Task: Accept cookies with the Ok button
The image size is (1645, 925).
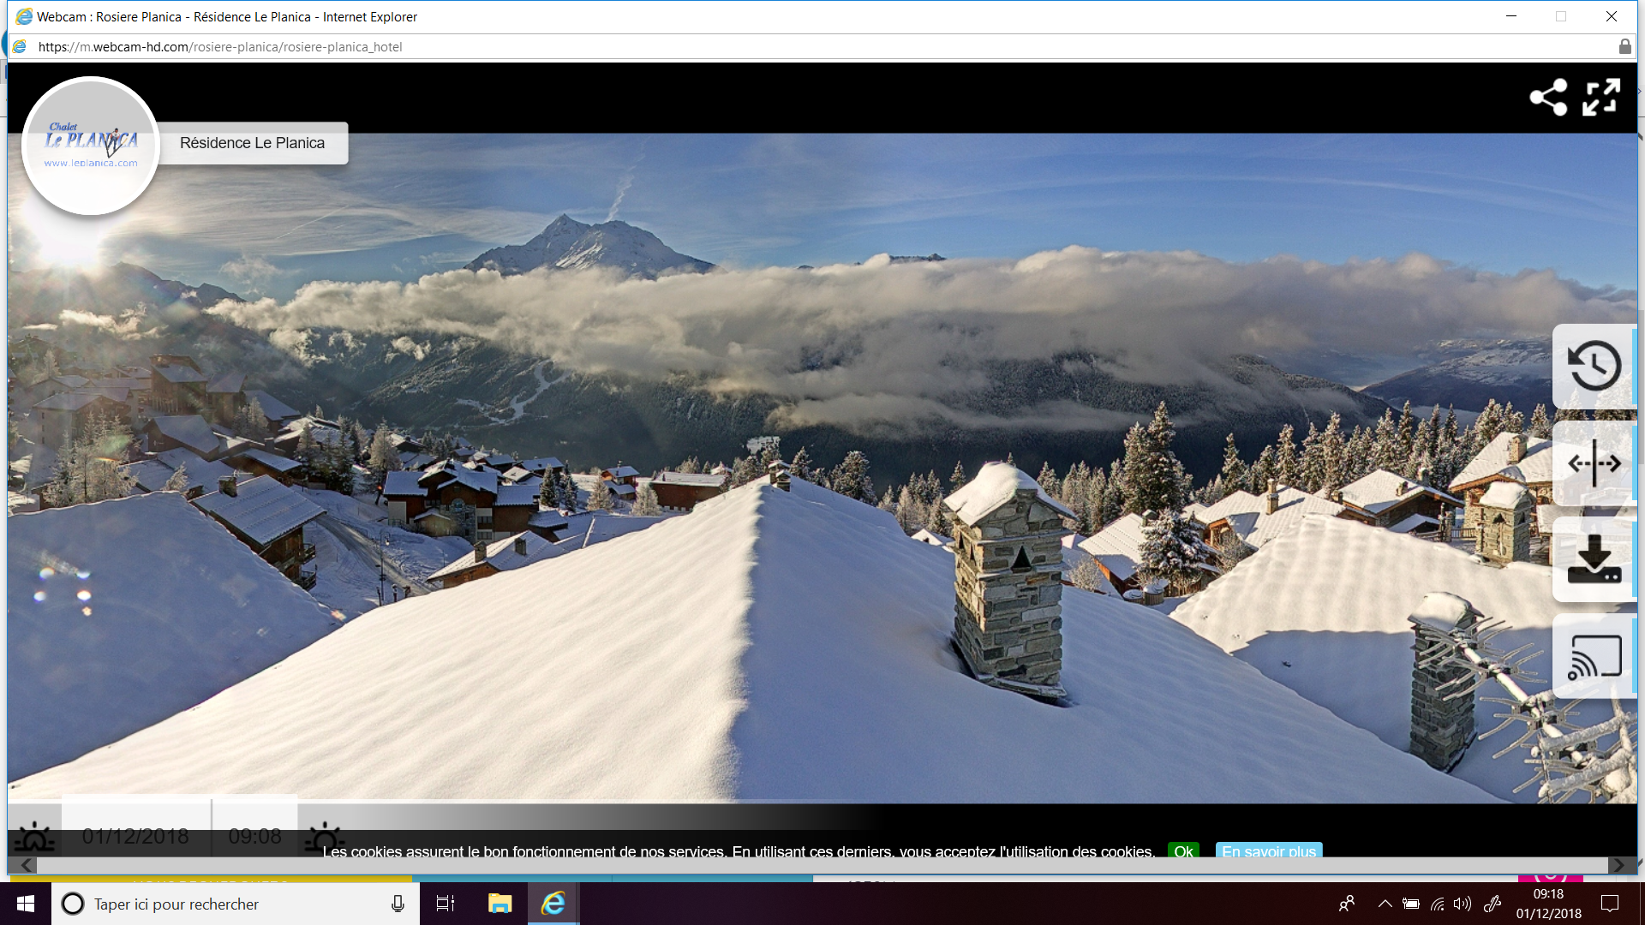Action: (1183, 851)
